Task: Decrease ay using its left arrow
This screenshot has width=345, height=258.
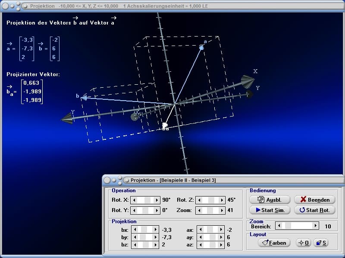Action: pyautogui.click(x=201, y=237)
